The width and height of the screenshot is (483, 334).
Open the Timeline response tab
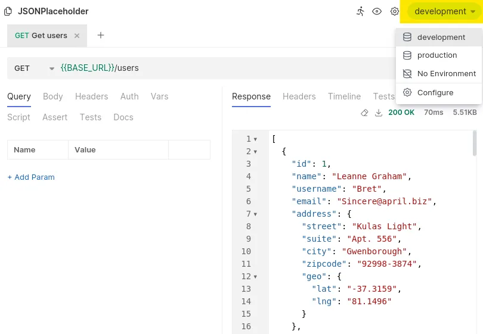(344, 96)
